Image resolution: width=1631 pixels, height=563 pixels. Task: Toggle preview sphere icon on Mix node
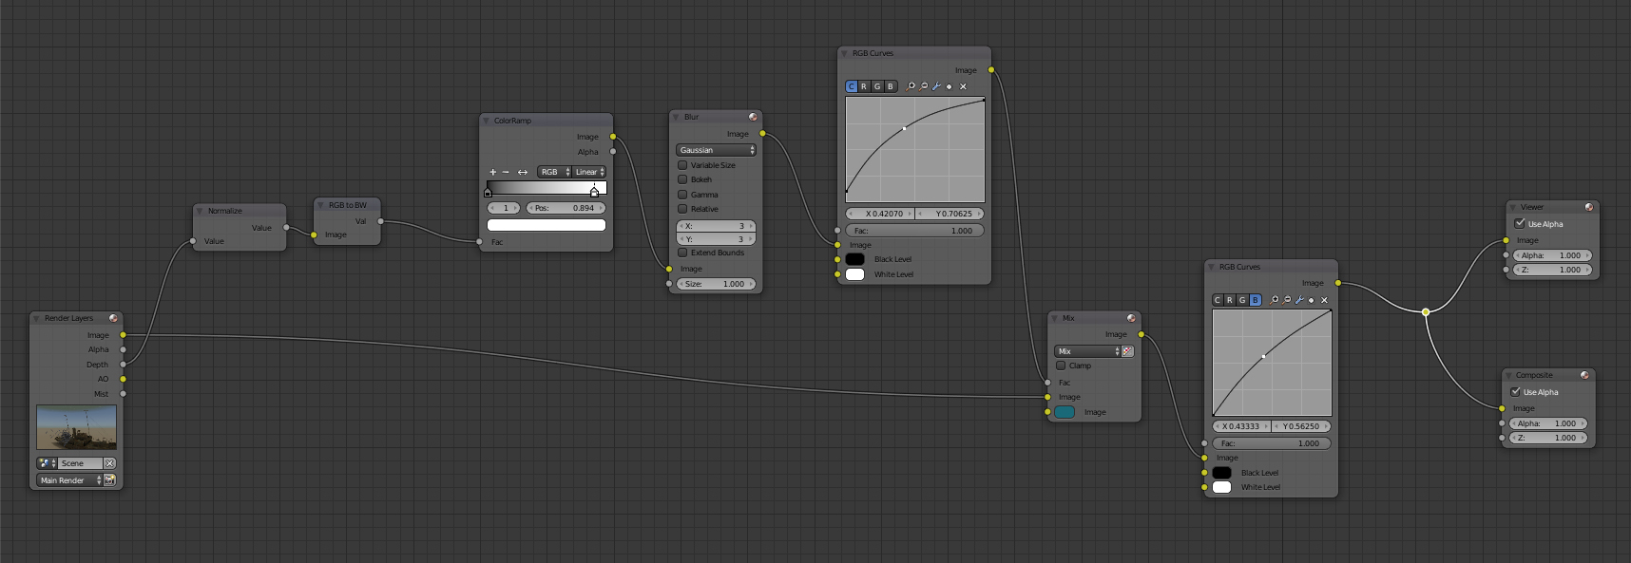coord(1131,318)
